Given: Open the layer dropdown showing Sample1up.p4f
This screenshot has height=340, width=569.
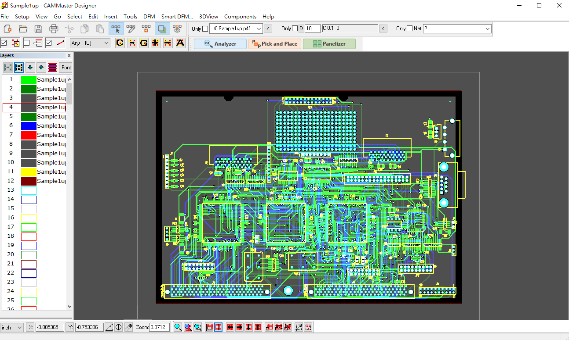Looking at the screenshot, I should pyautogui.click(x=236, y=29).
